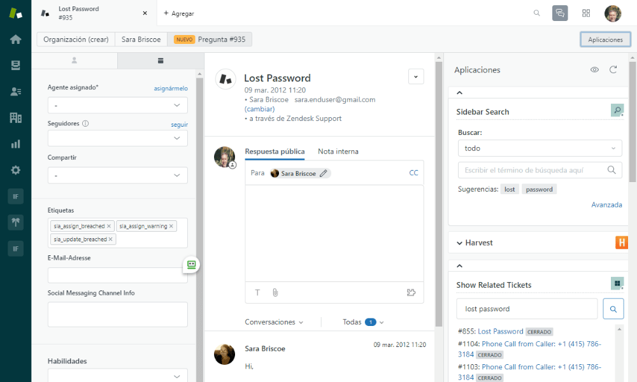Collapse the Sidebar Search app

coord(459,92)
